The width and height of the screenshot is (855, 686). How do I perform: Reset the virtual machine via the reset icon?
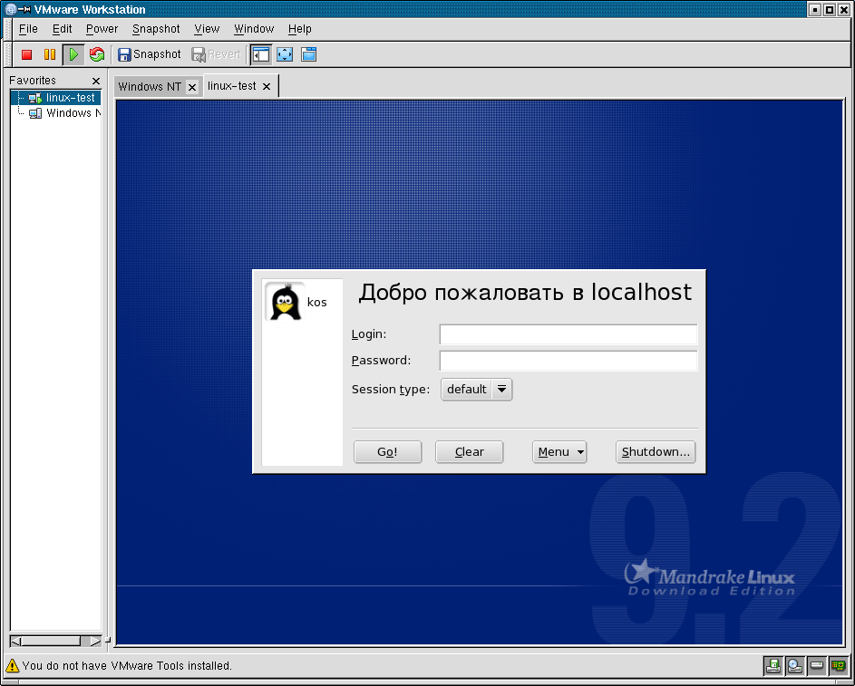(x=97, y=54)
